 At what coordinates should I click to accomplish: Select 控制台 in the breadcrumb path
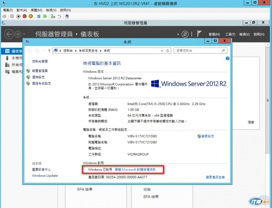point(68,51)
